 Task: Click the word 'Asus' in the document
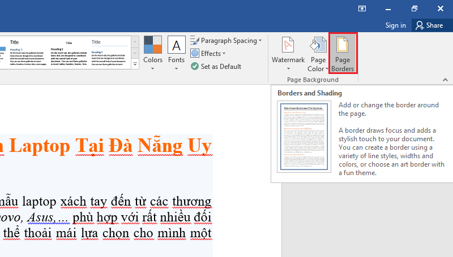(41, 217)
